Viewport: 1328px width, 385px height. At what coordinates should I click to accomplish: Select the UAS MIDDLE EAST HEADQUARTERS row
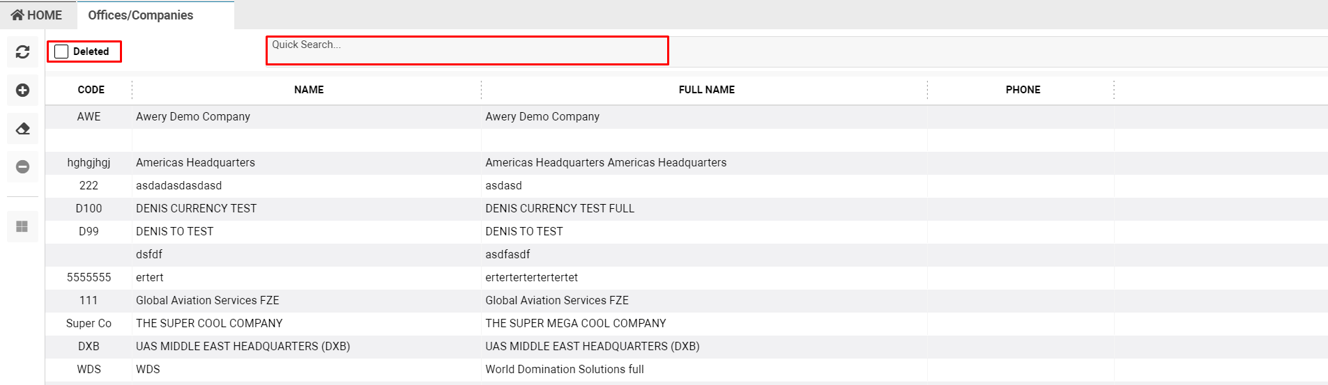(x=687, y=347)
